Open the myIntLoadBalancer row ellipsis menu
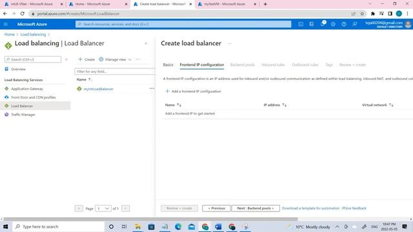This screenshot has height=232, width=413. click(152, 89)
